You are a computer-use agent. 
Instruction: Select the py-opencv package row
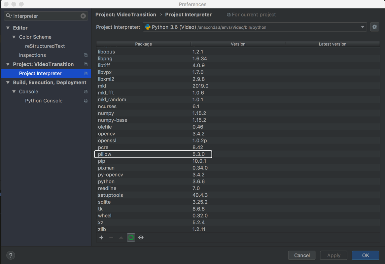(238, 175)
